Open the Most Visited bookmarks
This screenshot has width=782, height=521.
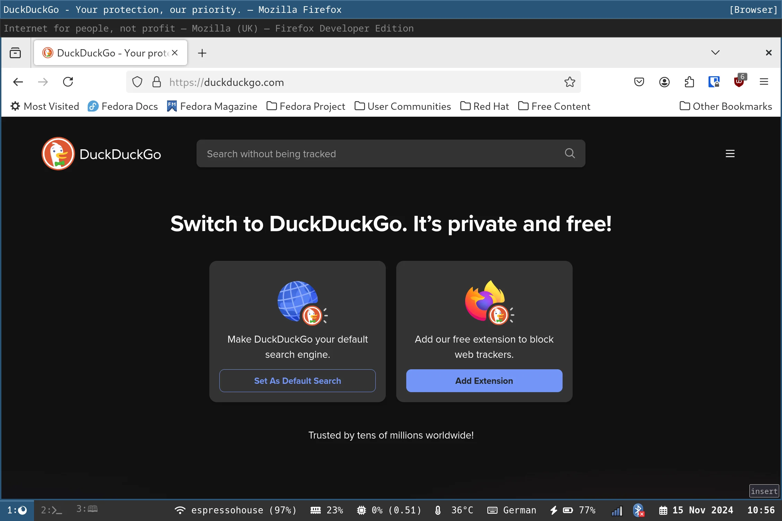click(x=45, y=106)
